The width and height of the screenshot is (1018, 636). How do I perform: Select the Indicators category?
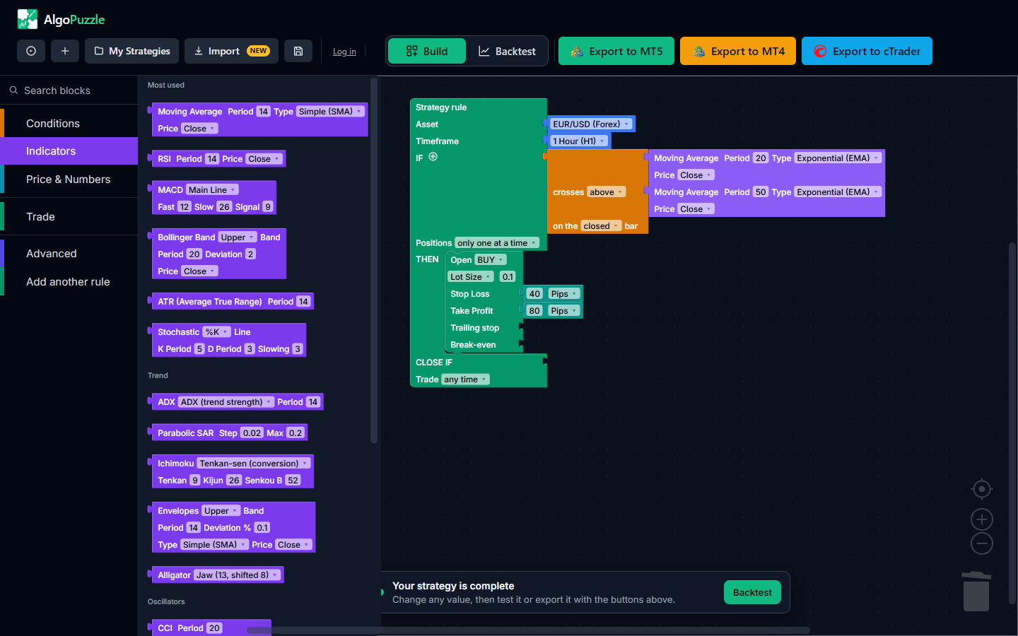tap(69, 151)
